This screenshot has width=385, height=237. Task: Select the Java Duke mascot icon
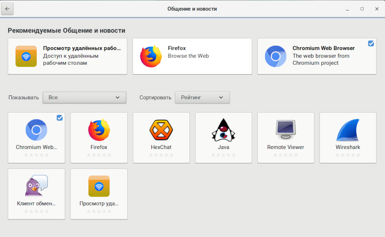point(224,130)
